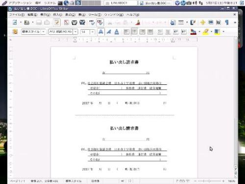Toggle Underline formatting
This screenshot has width=245, height=184.
click(x=117, y=31)
